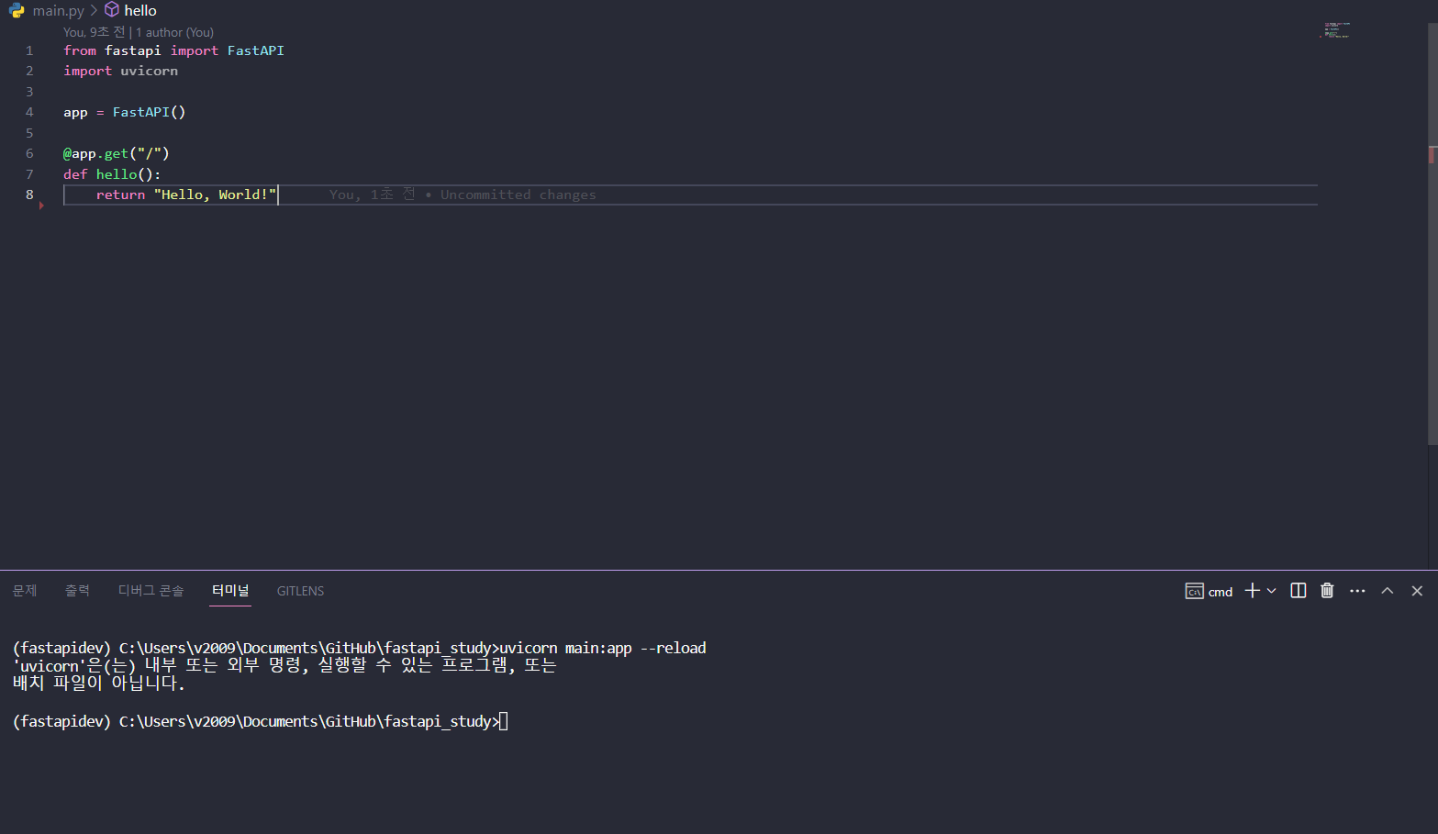This screenshot has width=1438, height=834.
Task: Switch to the GITLENS tab
Action: point(300,591)
